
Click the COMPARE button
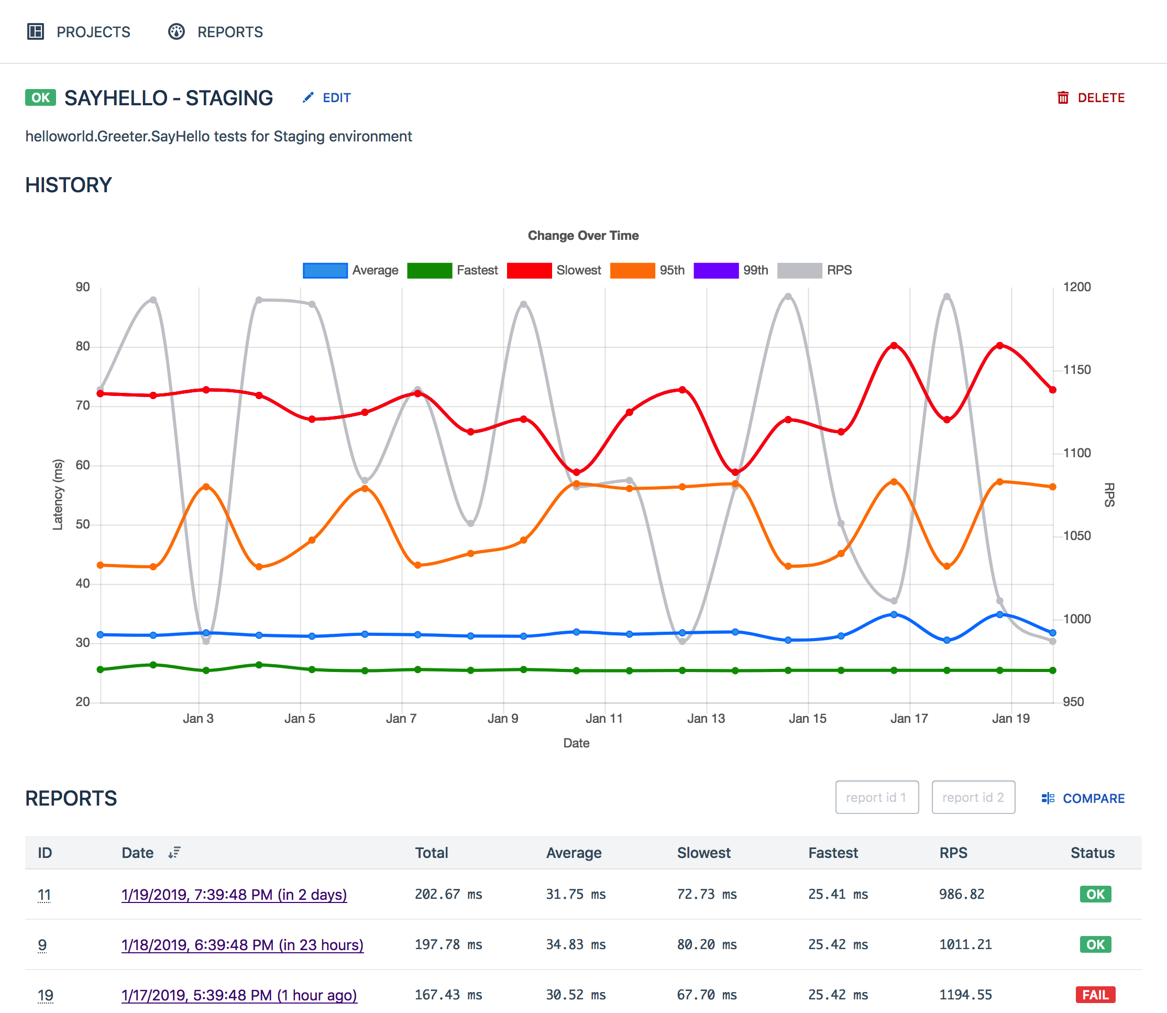point(1093,798)
